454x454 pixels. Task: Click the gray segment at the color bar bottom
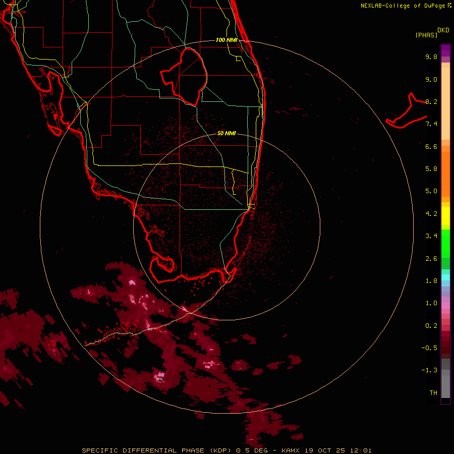pyautogui.click(x=445, y=385)
